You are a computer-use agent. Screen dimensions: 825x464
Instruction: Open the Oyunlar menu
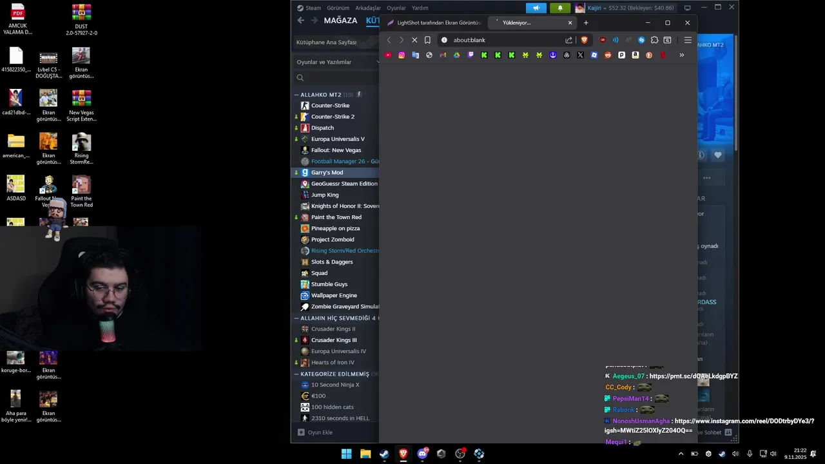coord(396,8)
